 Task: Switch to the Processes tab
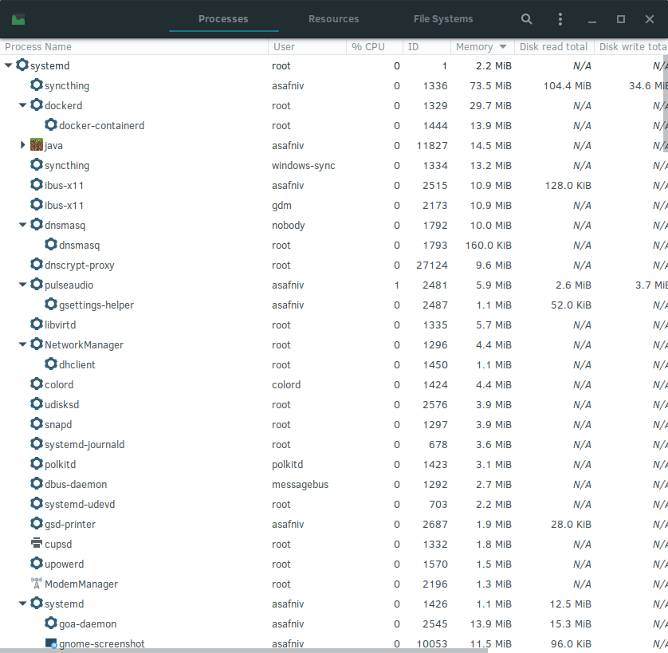(x=223, y=19)
